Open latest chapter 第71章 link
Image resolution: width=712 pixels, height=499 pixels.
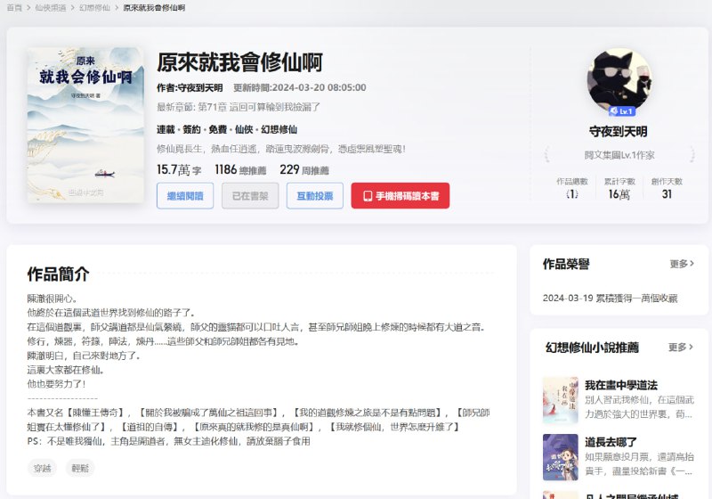click(x=239, y=107)
